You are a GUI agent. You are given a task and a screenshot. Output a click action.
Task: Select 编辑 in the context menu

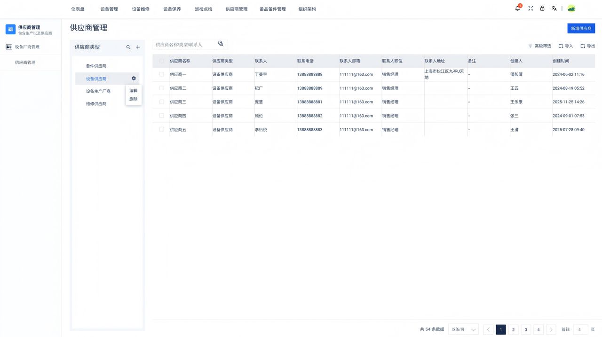134,91
